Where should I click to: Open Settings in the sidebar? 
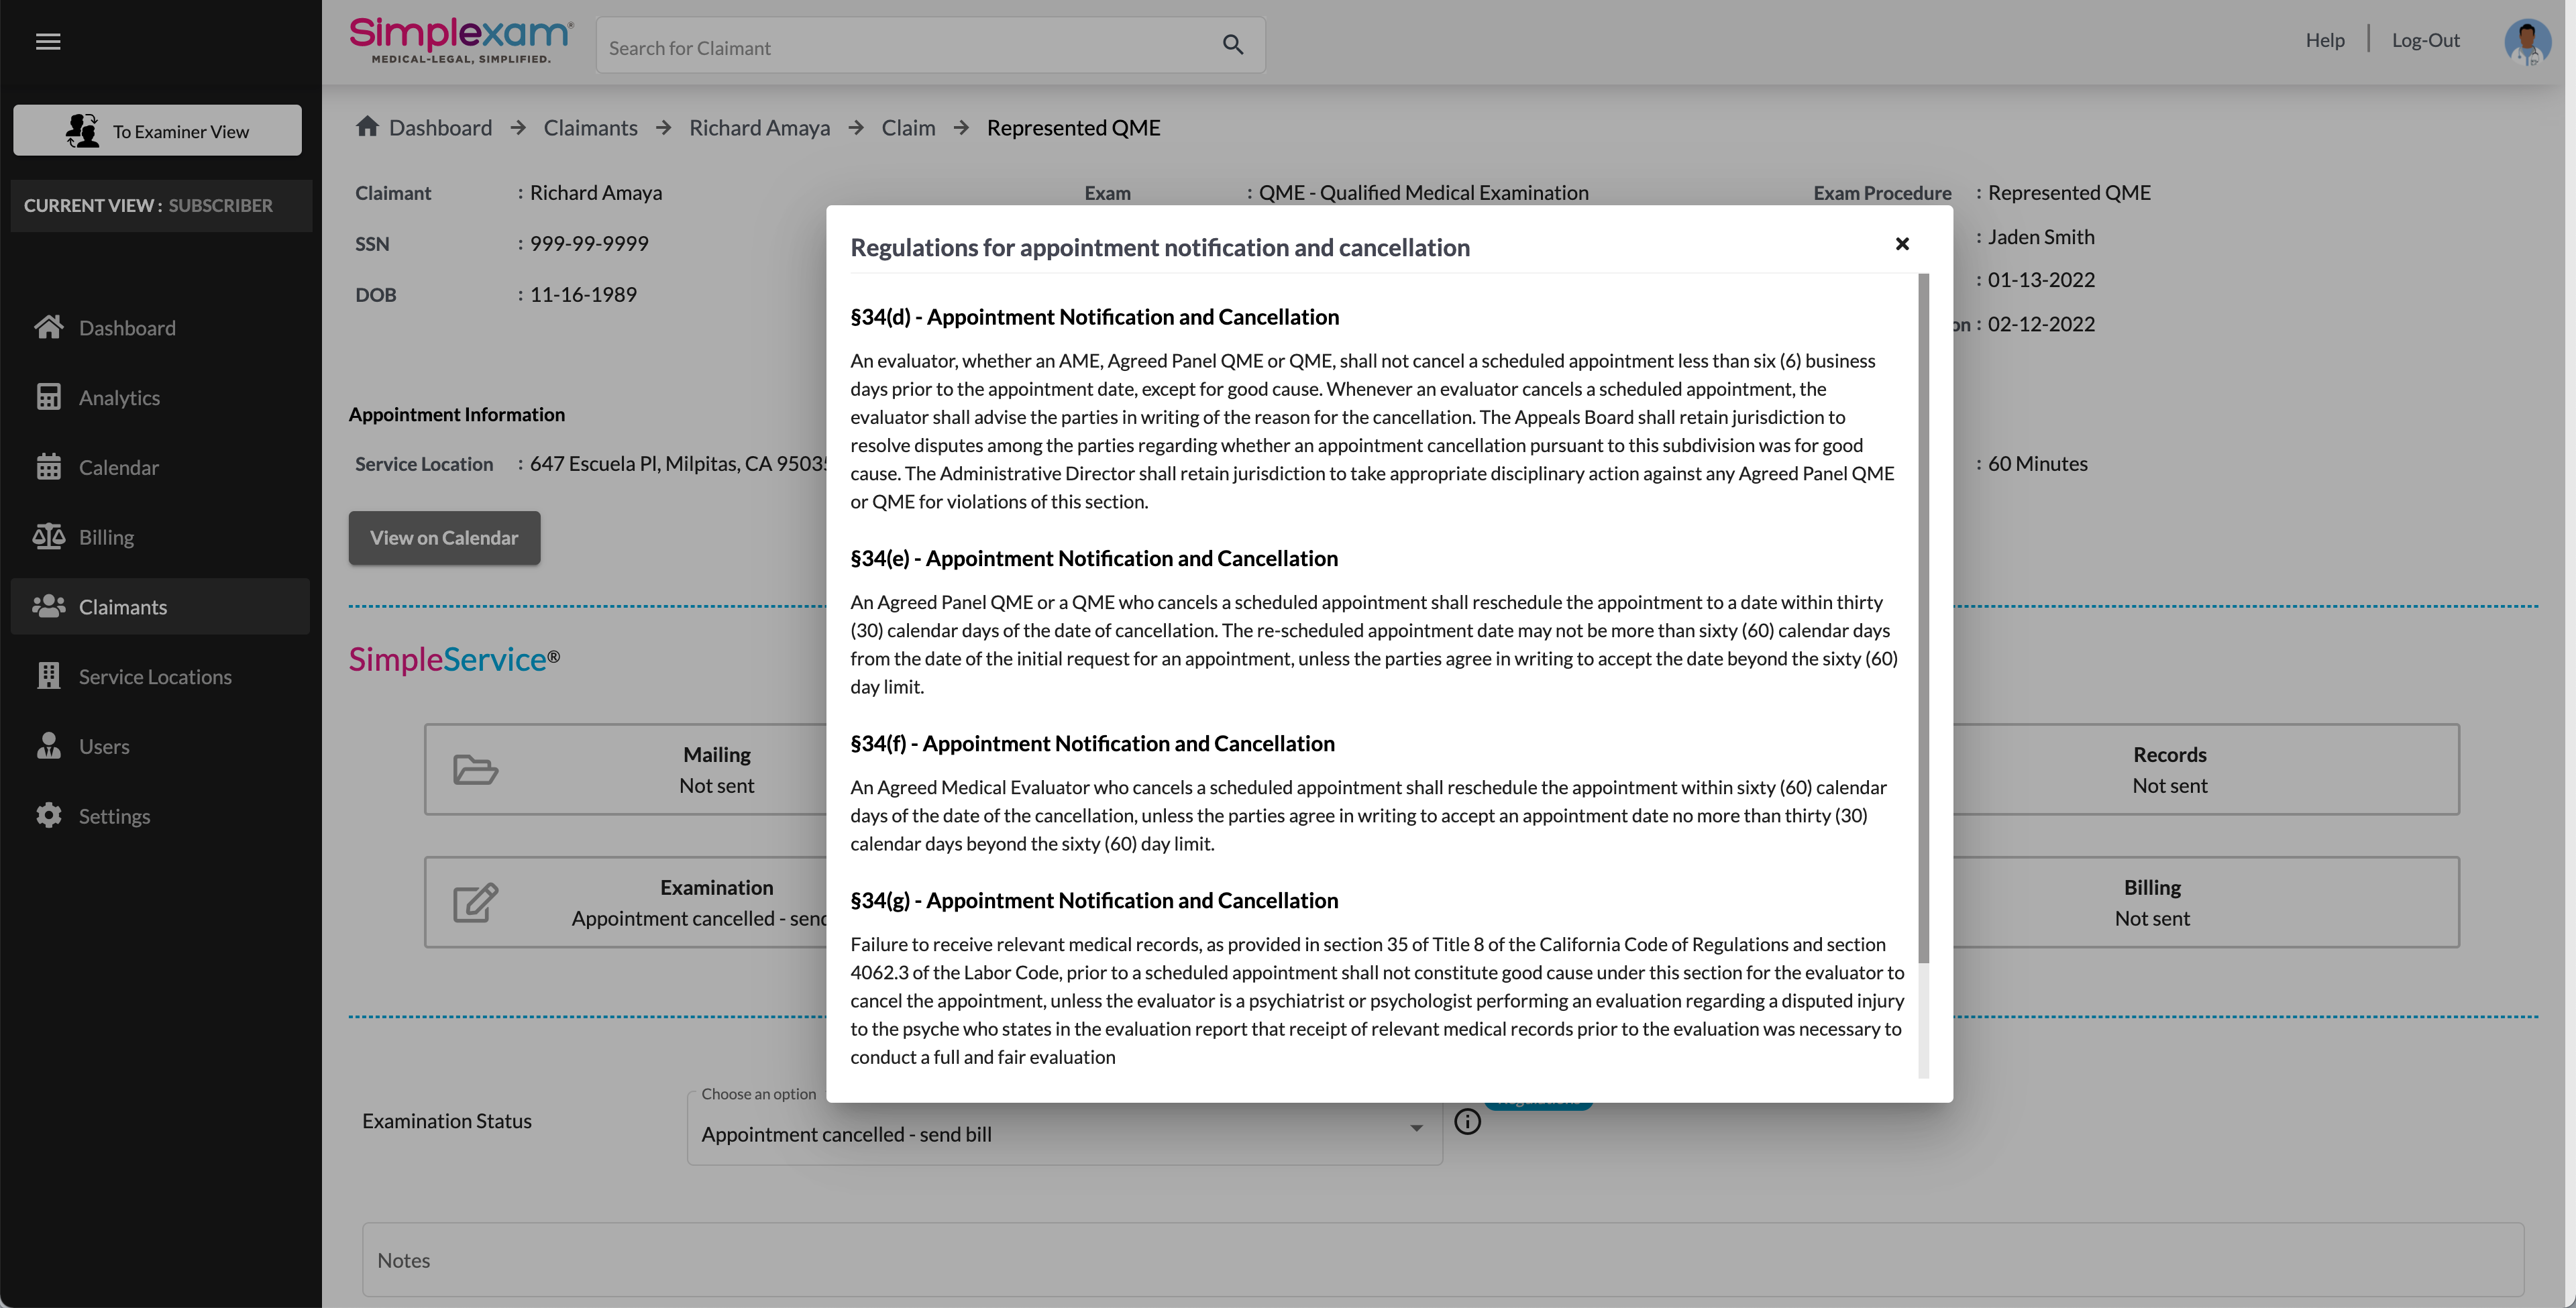click(x=114, y=816)
